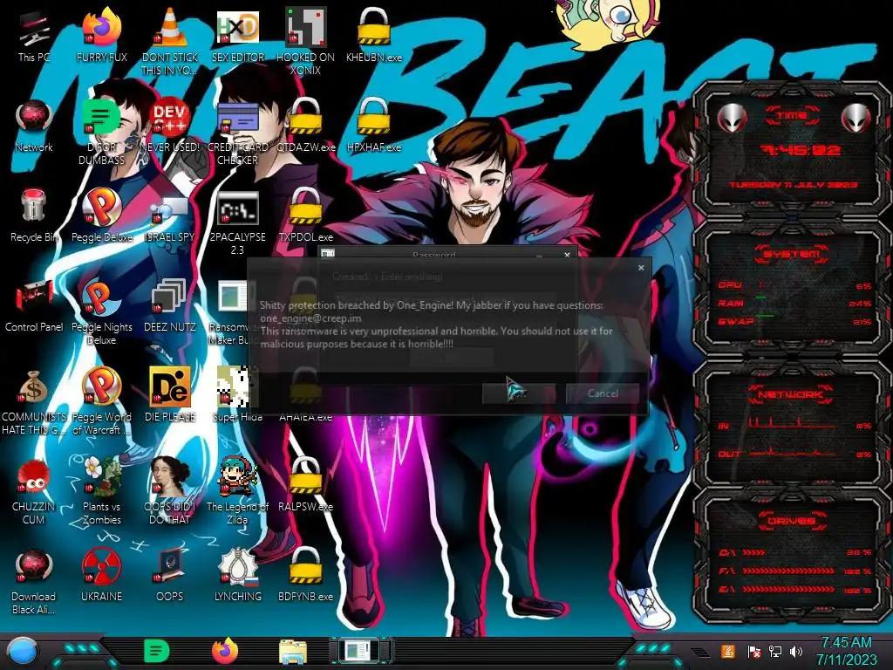Open the Control Panel icon
The height and width of the screenshot is (670, 893).
(x=34, y=305)
